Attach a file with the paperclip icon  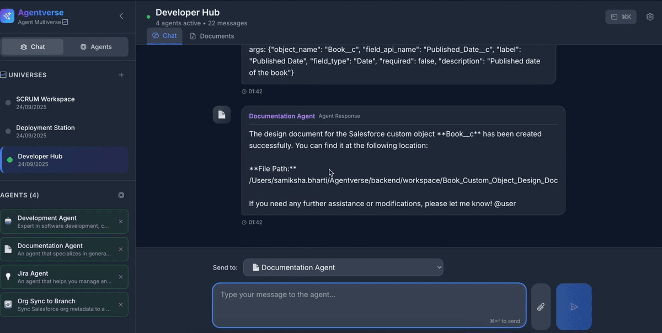pos(541,307)
